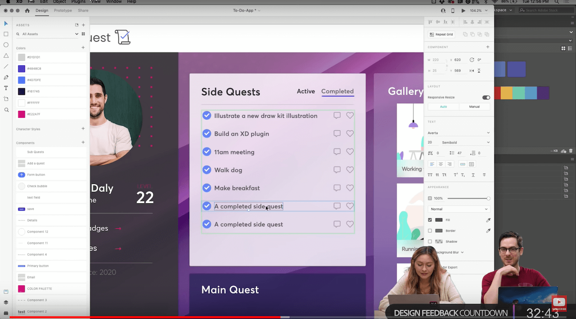Select the Zoom tool

pos(6,109)
